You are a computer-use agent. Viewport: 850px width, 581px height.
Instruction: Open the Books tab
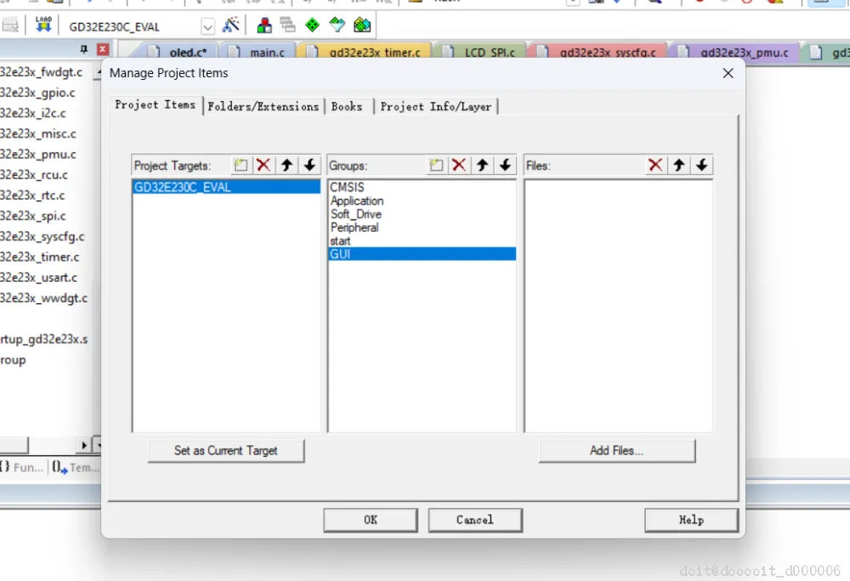tap(347, 107)
